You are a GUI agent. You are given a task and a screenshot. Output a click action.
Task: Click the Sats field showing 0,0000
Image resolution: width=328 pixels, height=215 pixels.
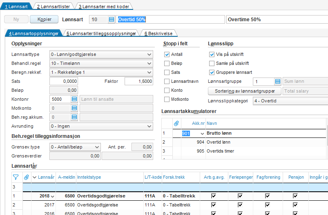click(64, 81)
